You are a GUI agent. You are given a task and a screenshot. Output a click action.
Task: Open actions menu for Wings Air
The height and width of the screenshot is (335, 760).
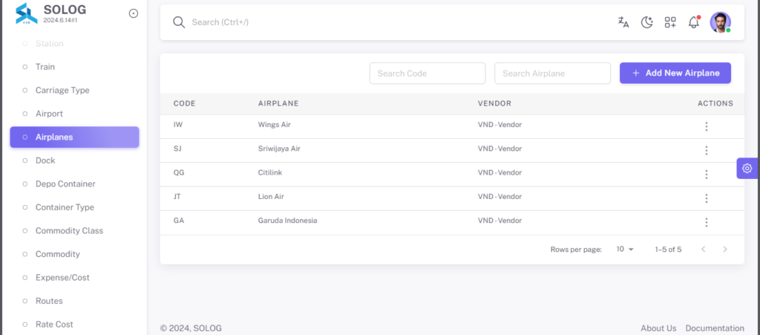(707, 126)
